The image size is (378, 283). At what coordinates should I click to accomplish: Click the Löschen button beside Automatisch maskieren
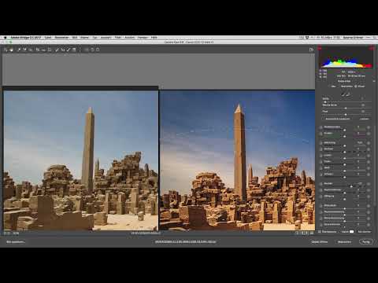click(x=364, y=119)
